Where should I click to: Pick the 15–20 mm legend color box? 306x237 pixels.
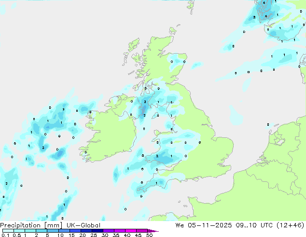coord(75,231)
